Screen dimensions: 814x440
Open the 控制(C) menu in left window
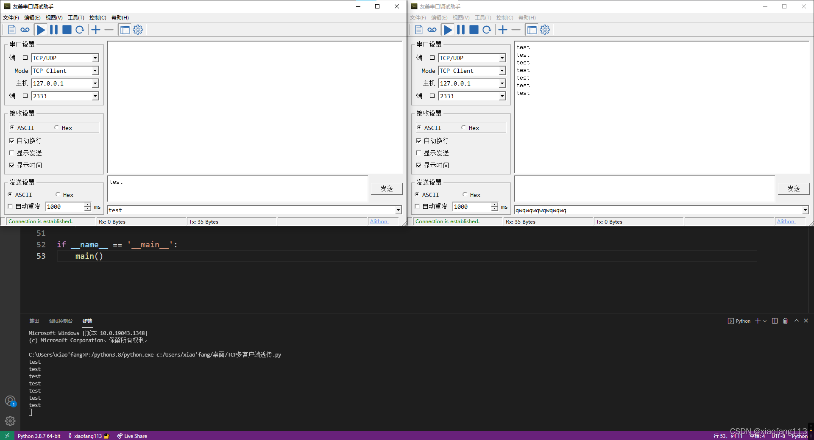[98, 18]
